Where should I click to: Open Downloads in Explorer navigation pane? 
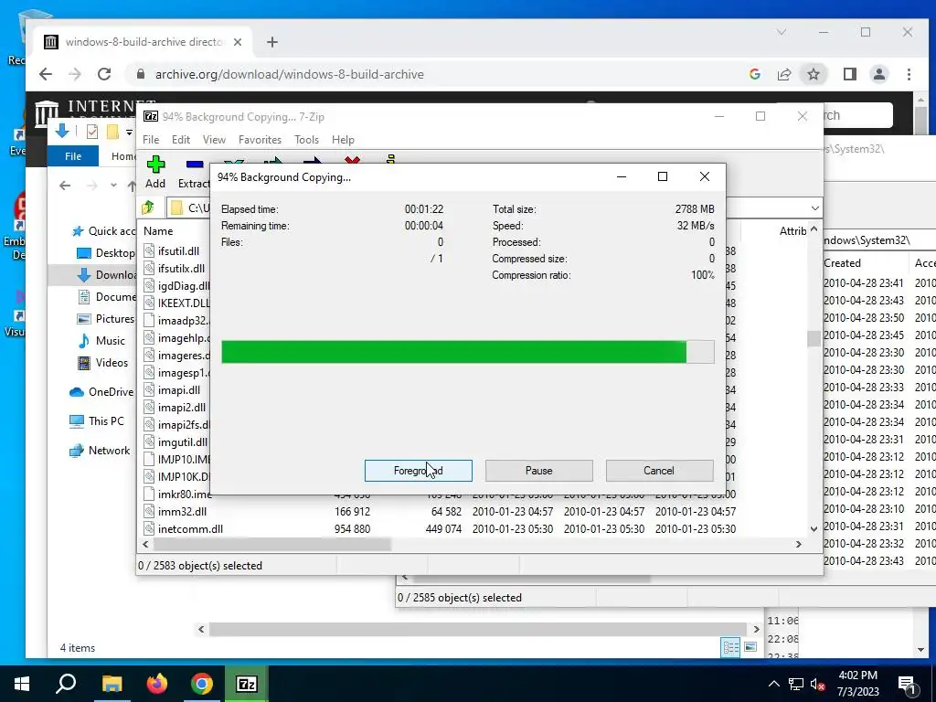(107, 274)
